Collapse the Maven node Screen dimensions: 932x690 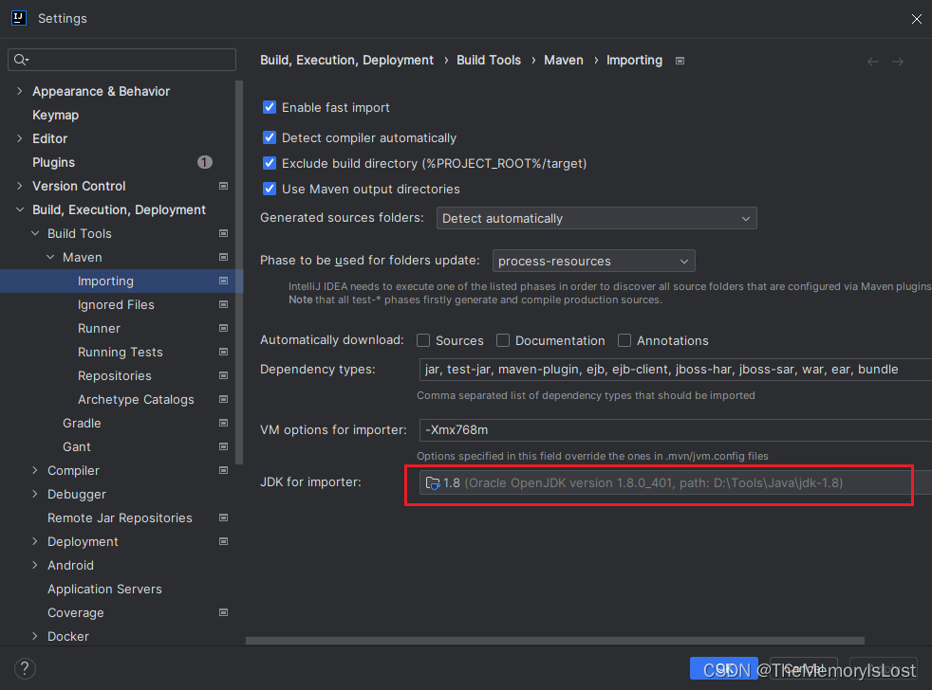(x=50, y=257)
